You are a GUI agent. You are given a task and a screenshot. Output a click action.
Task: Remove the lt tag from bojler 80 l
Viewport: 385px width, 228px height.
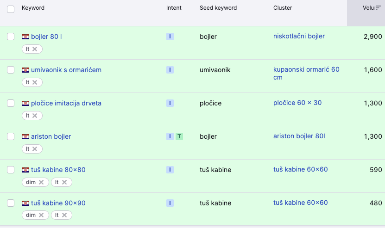click(x=35, y=49)
